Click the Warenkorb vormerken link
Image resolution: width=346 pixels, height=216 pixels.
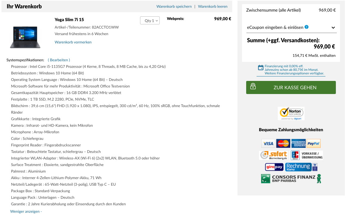coord(73,42)
